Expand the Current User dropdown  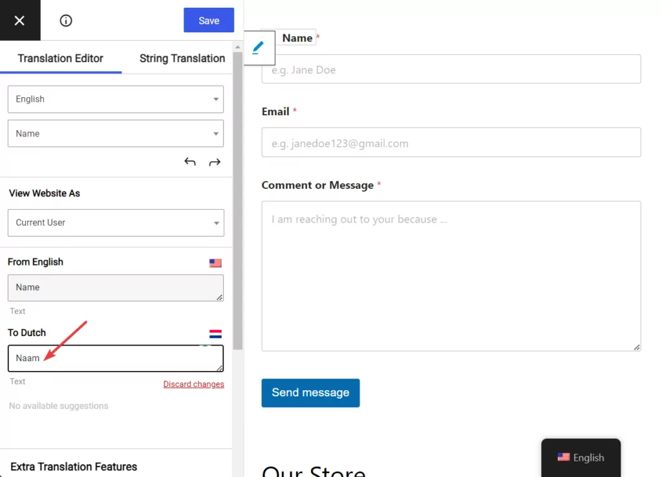(116, 223)
